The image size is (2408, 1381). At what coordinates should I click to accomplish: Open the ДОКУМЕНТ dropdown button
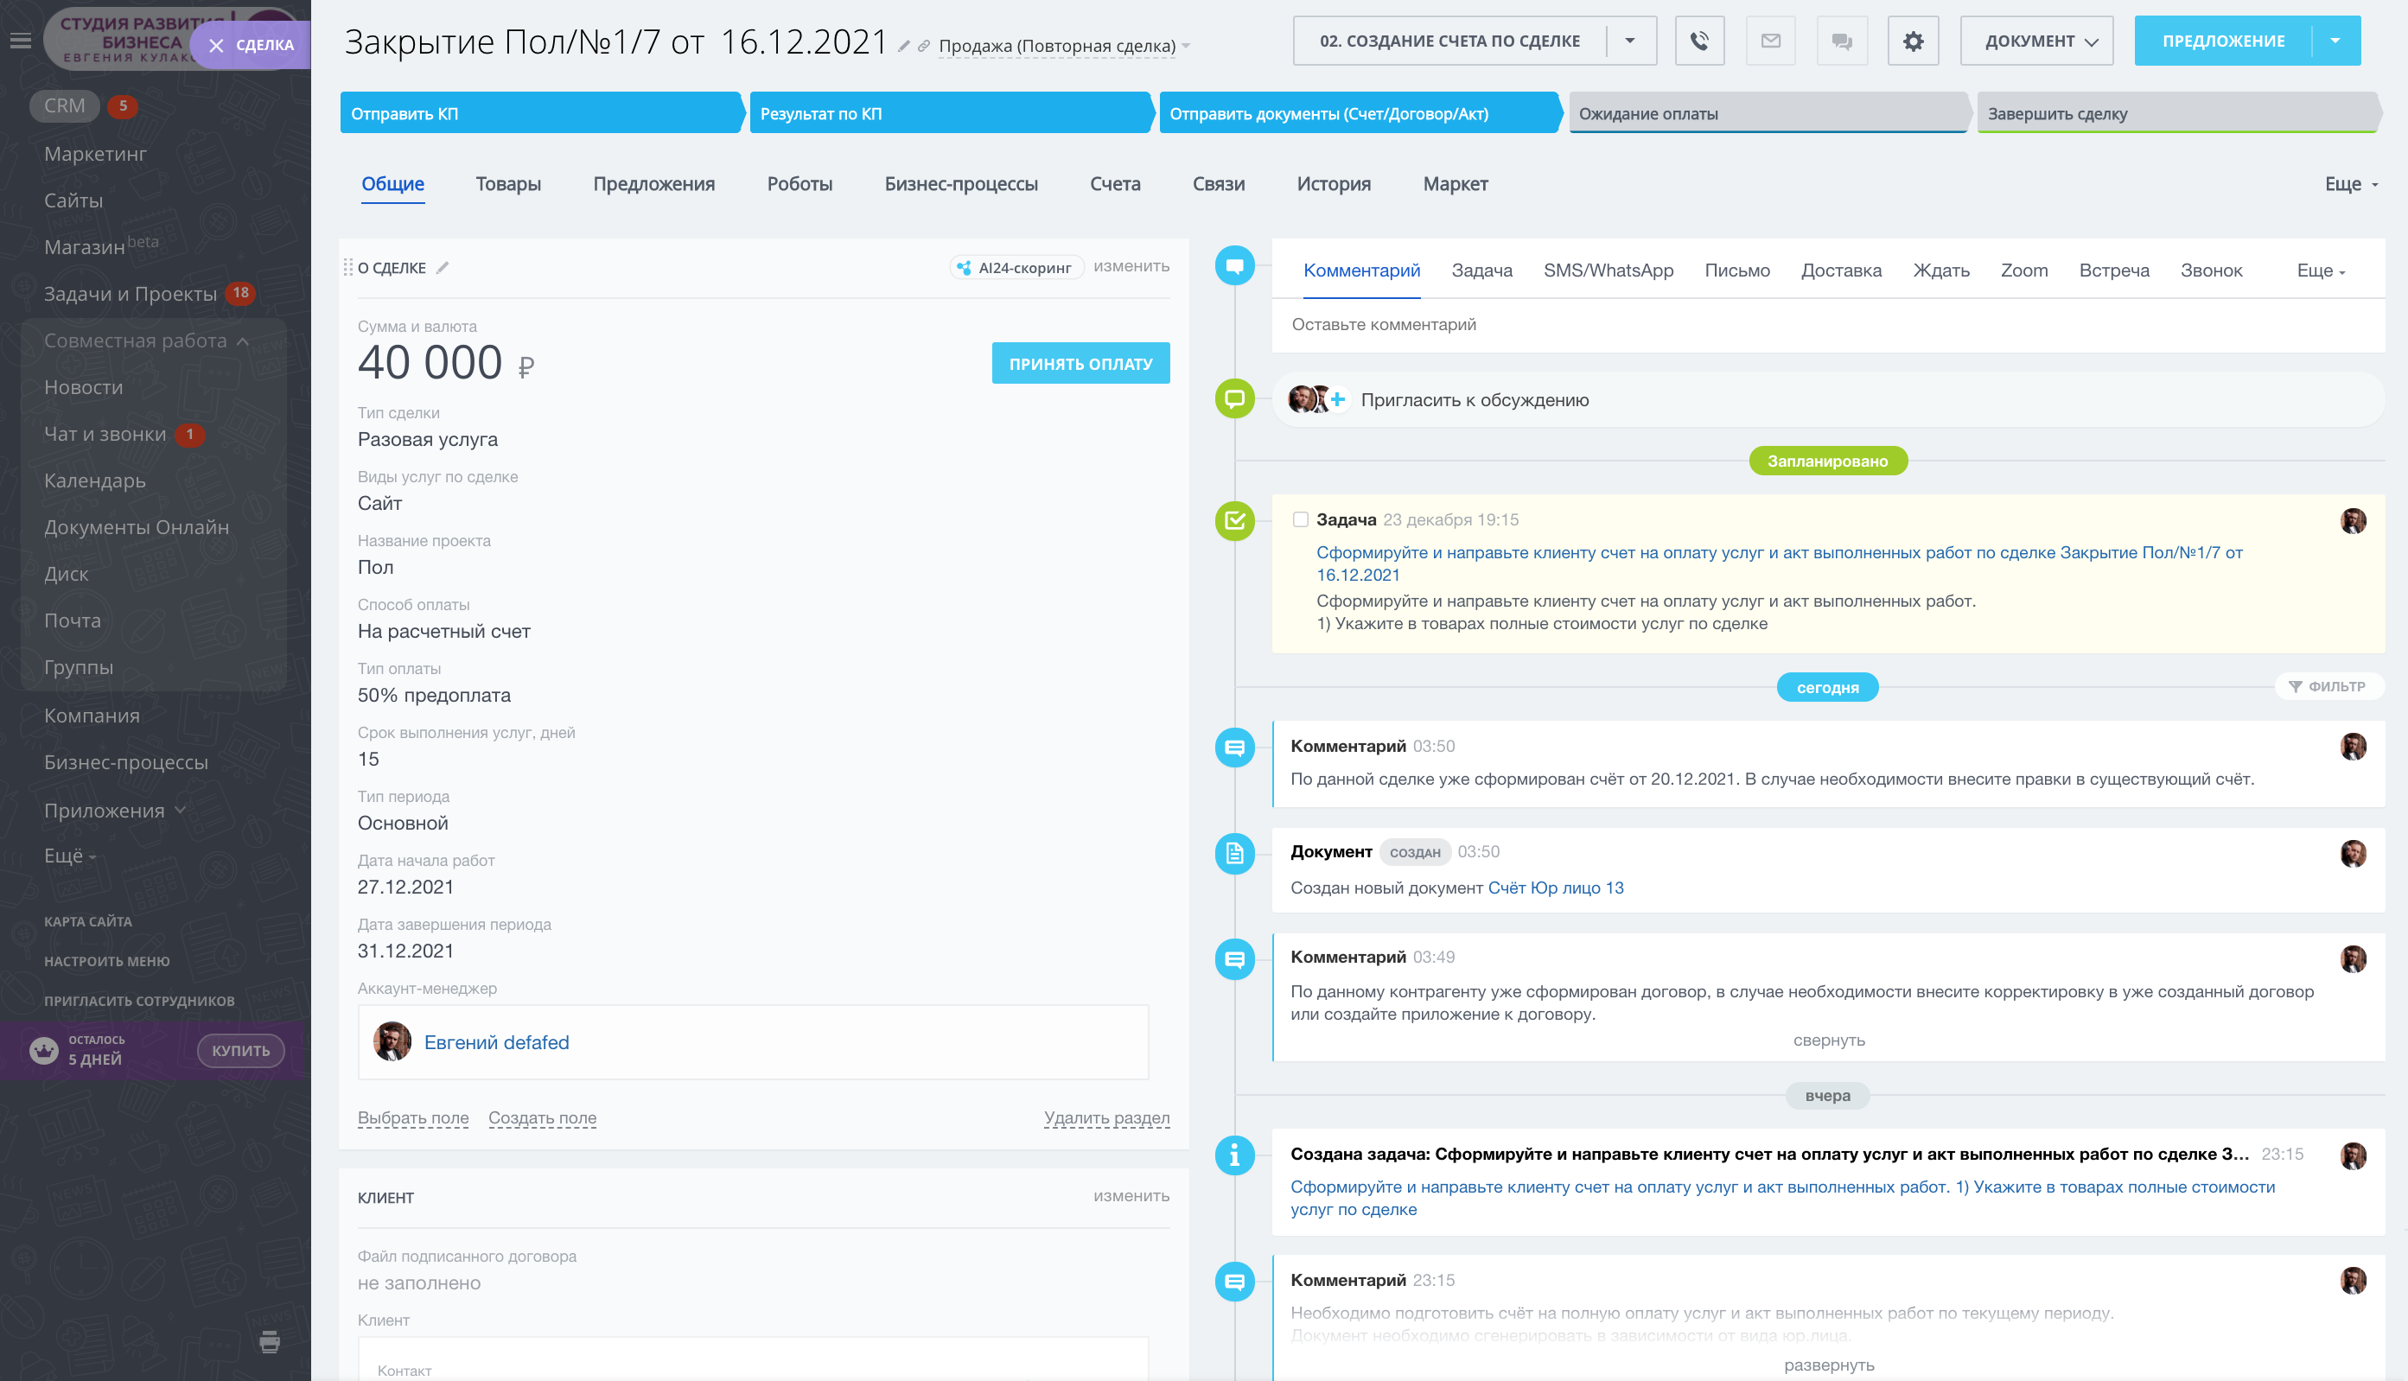[2035, 41]
